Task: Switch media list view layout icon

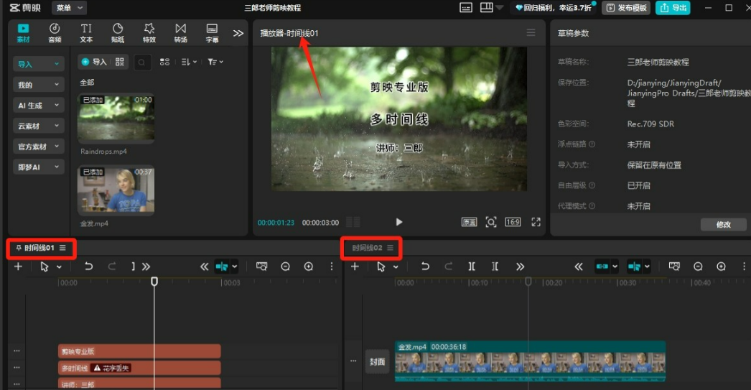Action: pos(164,62)
